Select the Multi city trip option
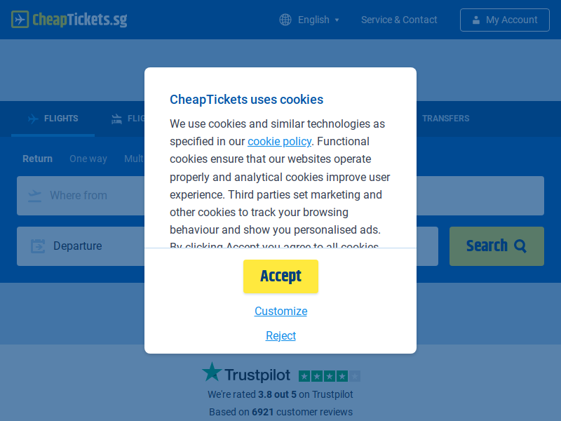This screenshot has width=561, height=421. click(x=134, y=159)
